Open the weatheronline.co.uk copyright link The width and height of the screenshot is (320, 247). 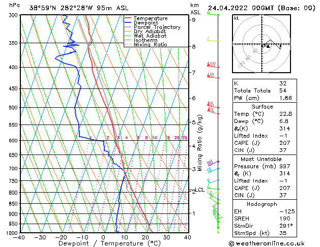(x=267, y=243)
